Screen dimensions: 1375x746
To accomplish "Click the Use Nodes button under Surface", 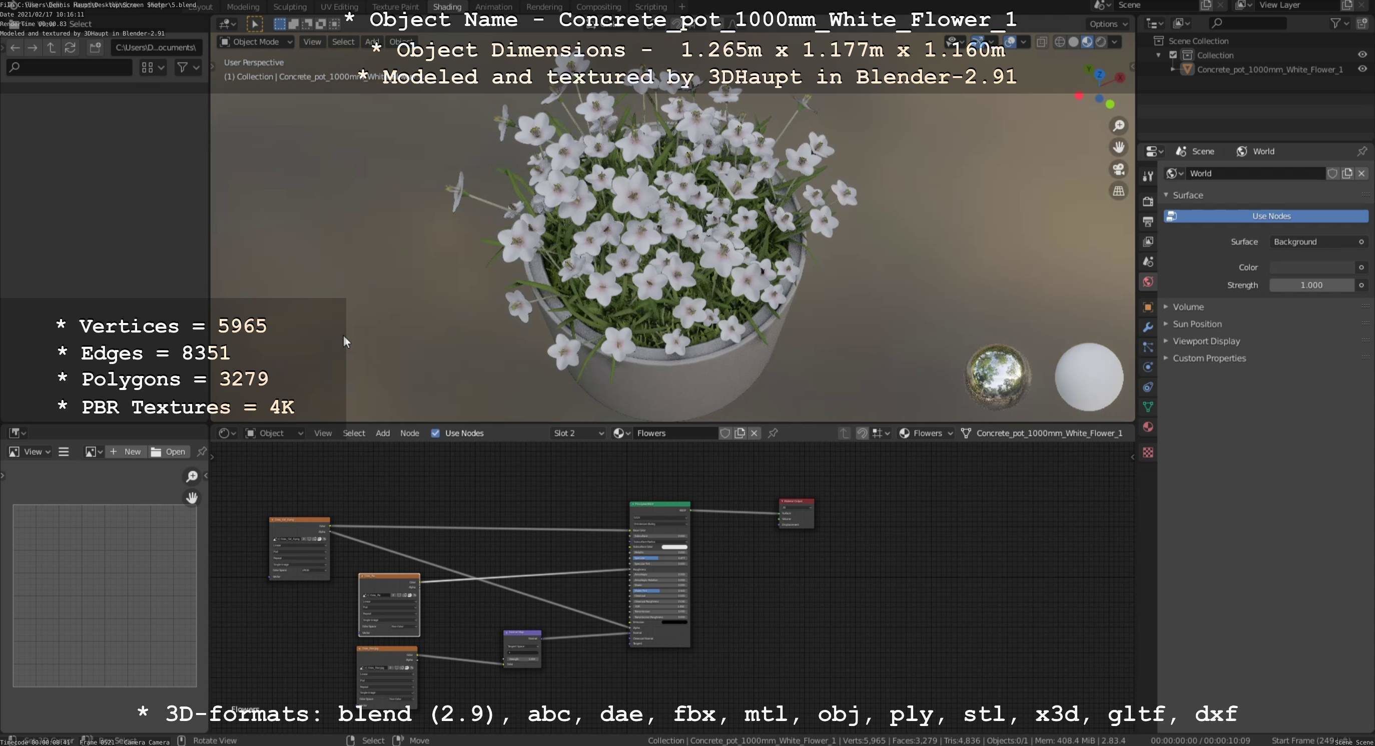I will click(1270, 216).
